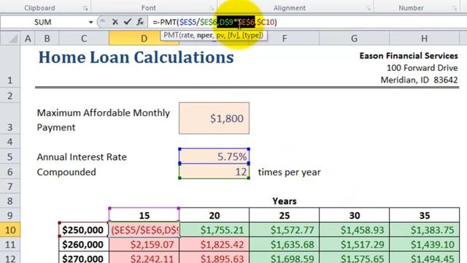Confirm formula with the checkmark Enter icon

pos(128,22)
